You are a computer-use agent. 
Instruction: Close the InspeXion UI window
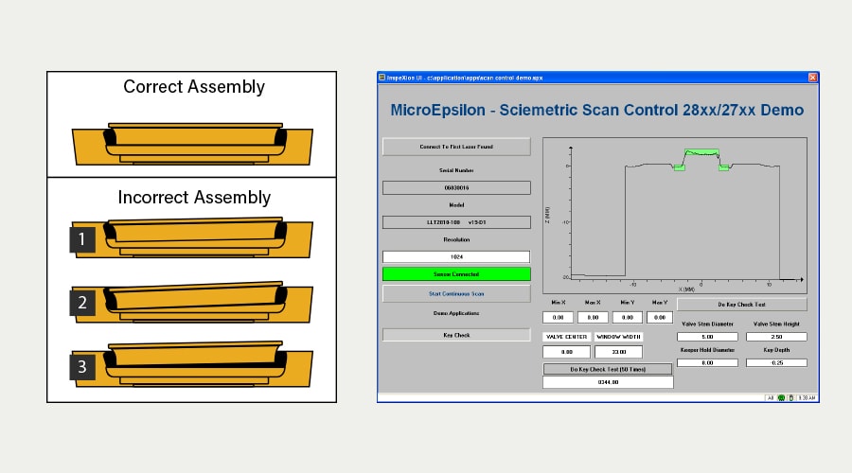813,78
